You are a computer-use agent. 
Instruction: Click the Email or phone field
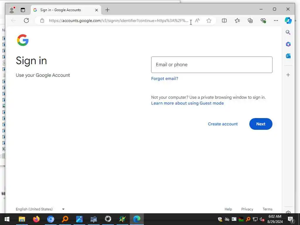pos(212,65)
